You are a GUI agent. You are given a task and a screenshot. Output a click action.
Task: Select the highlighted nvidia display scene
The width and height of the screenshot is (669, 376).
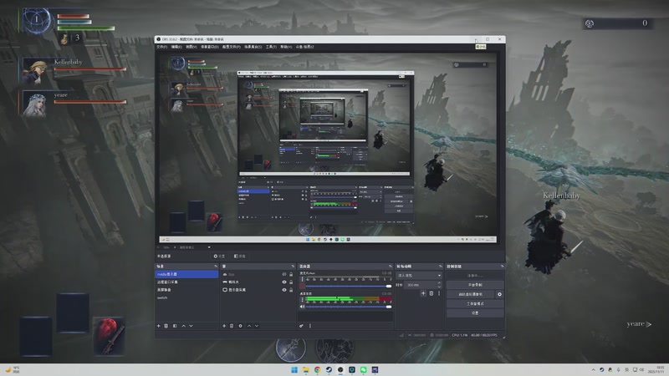[x=186, y=274]
